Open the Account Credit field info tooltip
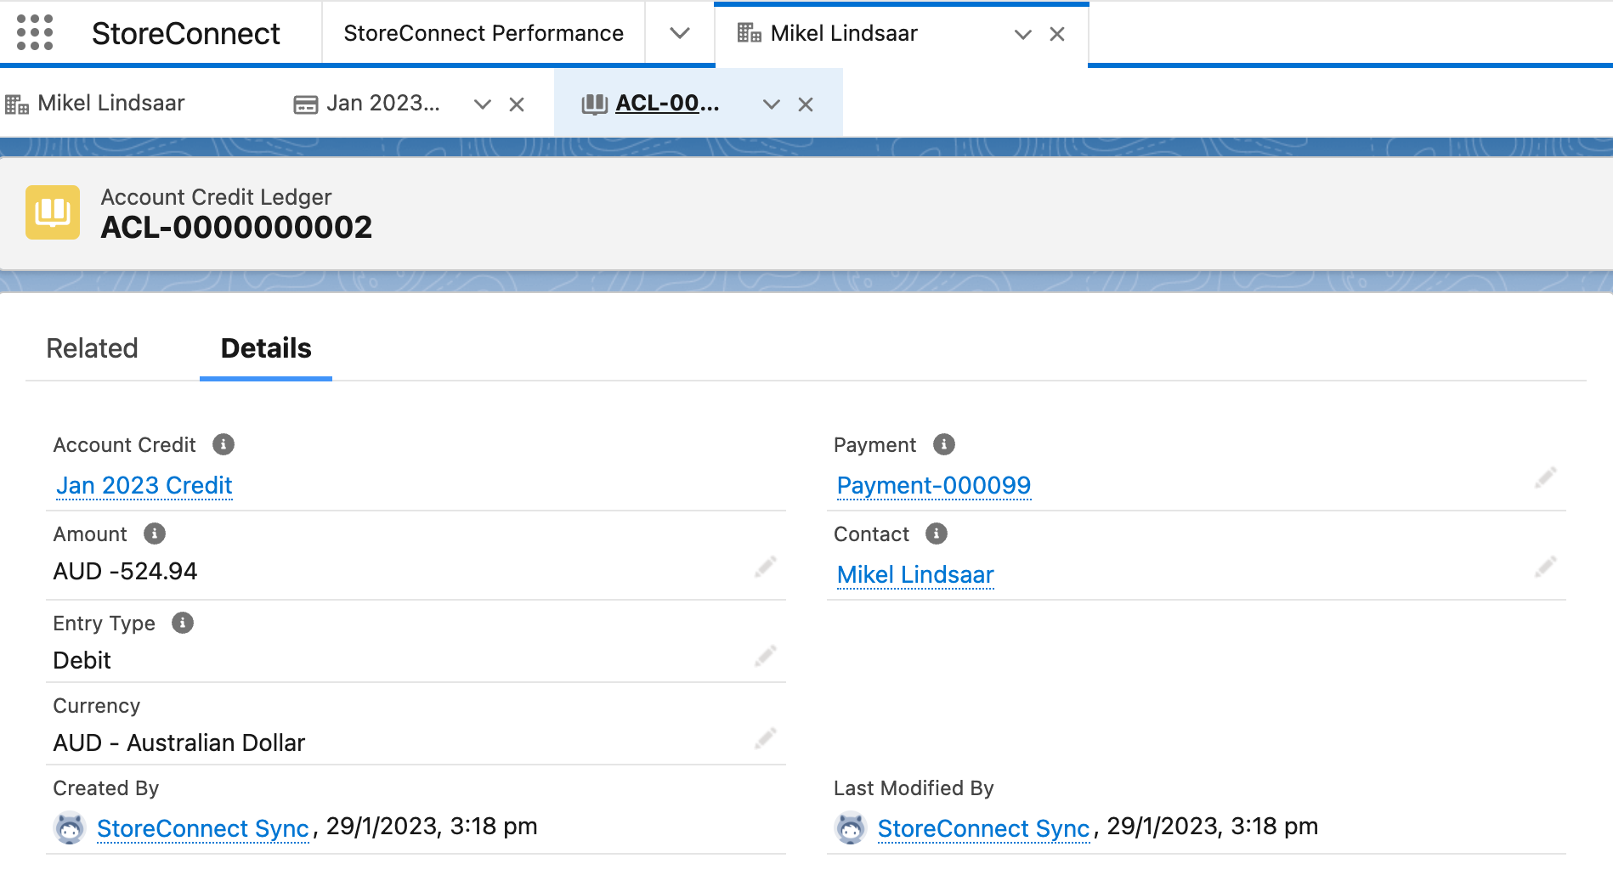 [223, 443]
